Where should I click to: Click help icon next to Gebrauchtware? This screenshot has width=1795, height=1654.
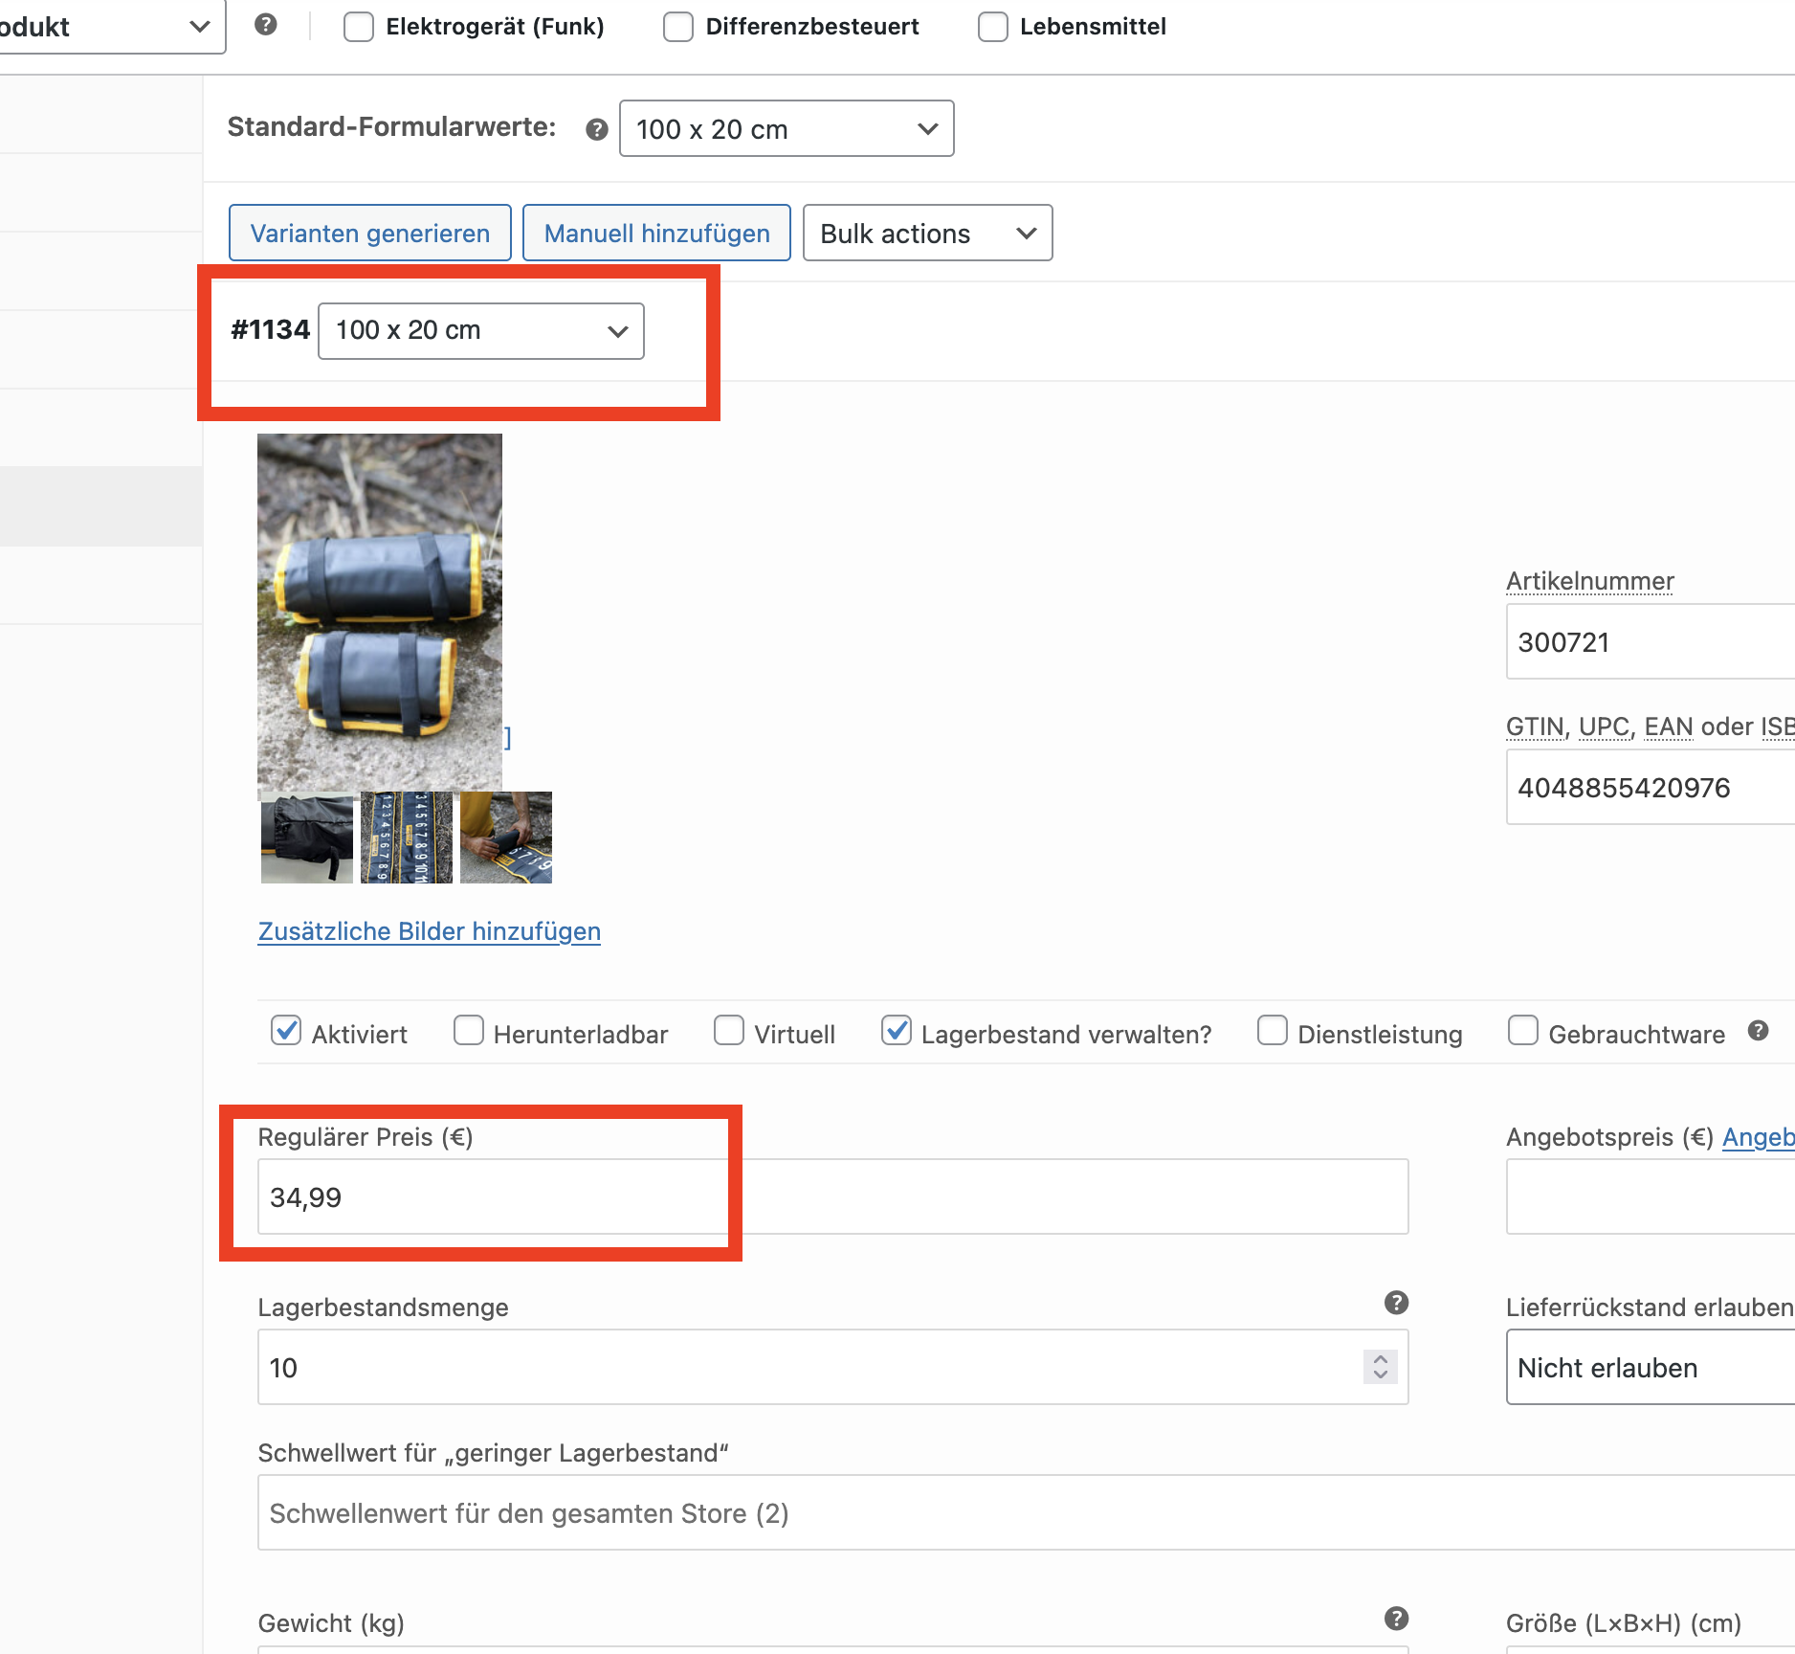pos(1757,1031)
